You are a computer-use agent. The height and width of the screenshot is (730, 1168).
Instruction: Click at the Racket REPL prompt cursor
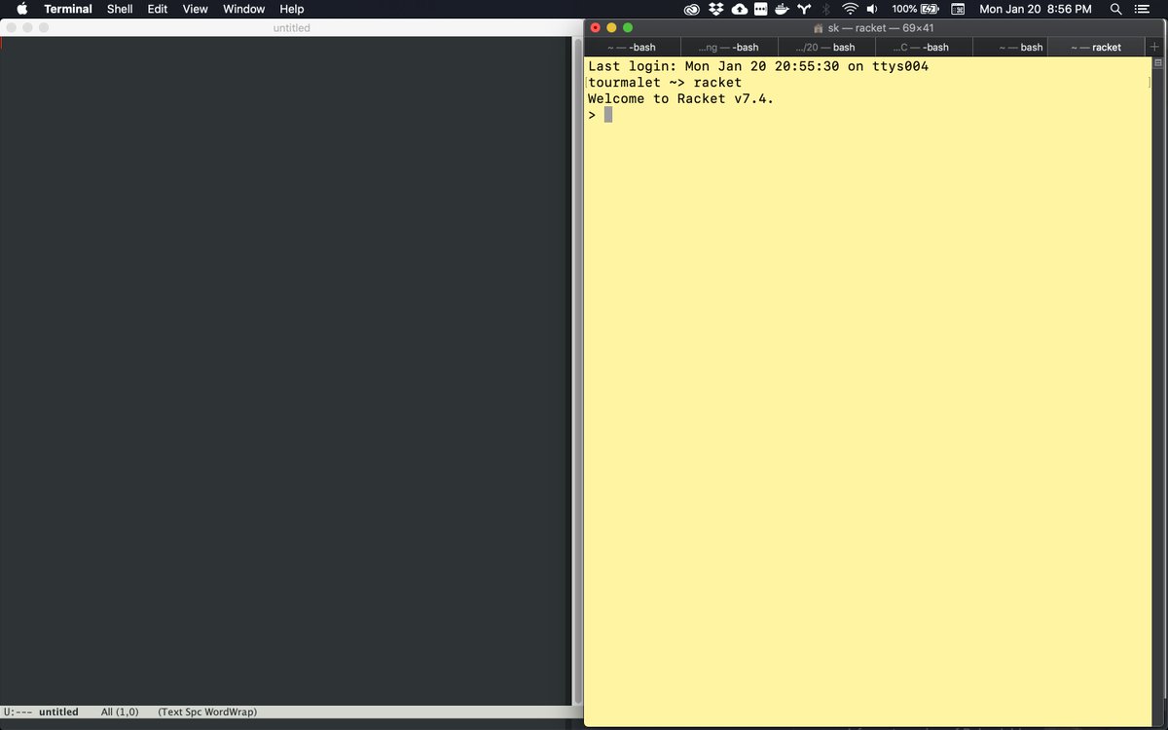pos(608,115)
